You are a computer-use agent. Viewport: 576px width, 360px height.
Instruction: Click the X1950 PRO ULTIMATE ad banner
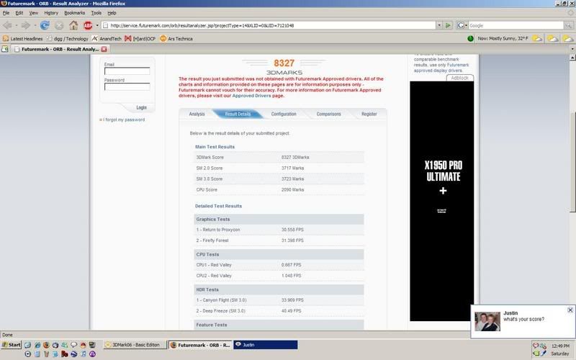pyautogui.click(x=442, y=201)
